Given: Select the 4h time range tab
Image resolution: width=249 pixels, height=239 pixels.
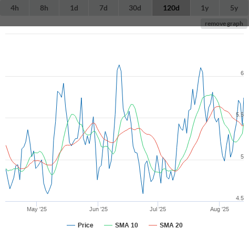Looking at the screenshot, I should [15, 8].
